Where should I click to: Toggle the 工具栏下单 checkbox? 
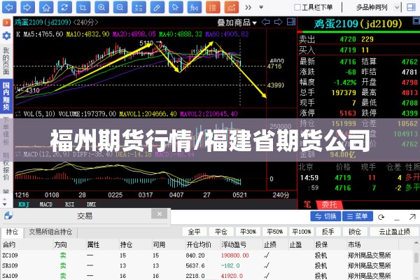coord(297,7)
